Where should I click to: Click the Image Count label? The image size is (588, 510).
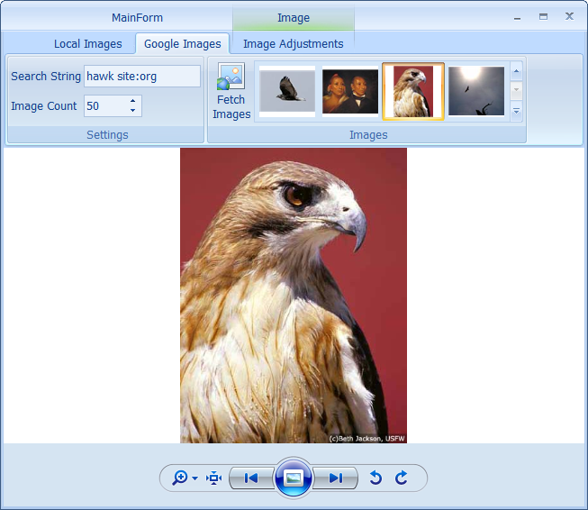tap(43, 106)
